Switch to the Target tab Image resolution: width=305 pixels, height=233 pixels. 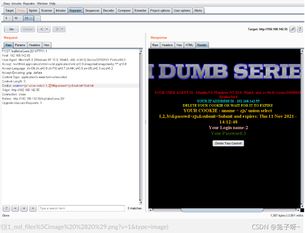click(x=9, y=10)
